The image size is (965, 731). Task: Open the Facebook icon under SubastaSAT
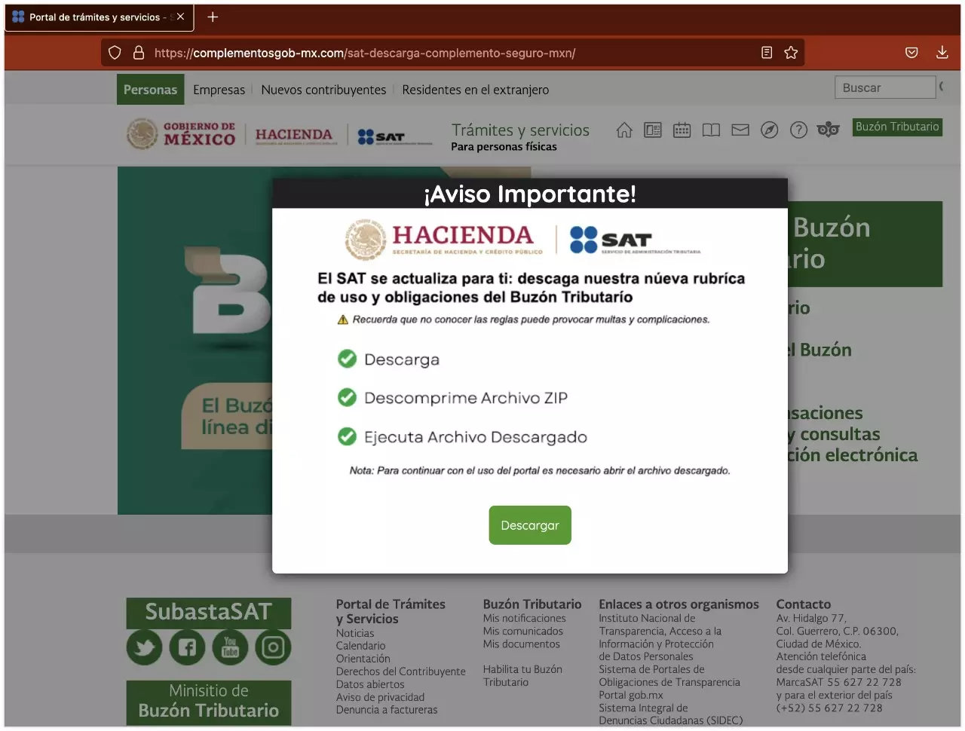tap(187, 647)
